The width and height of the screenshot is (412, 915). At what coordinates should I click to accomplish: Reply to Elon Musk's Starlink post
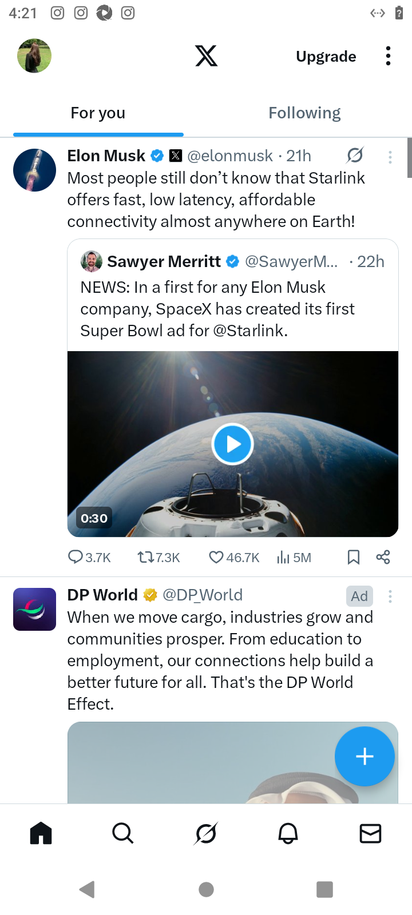click(x=76, y=557)
